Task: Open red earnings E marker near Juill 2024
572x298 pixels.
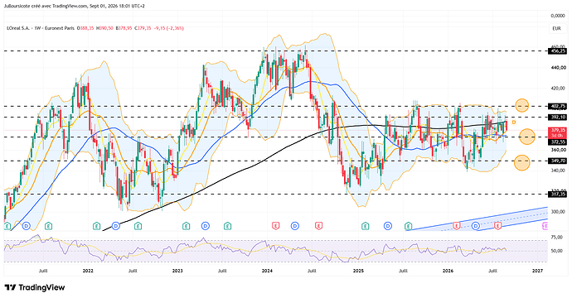Action: (x=319, y=226)
